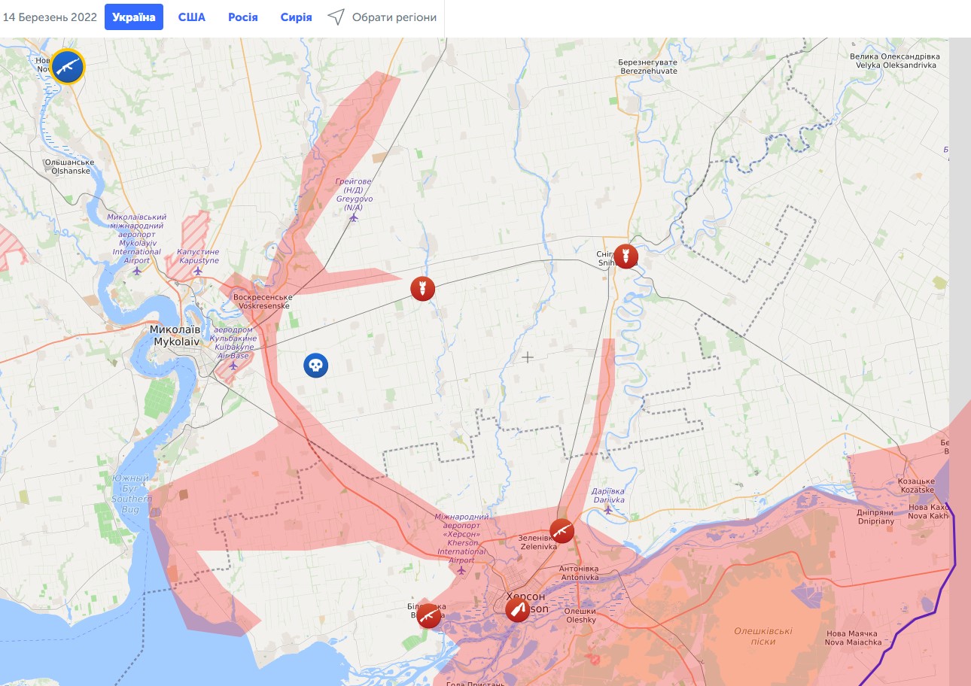Select the Сирія region tab
This screenshot has height=686, width=971.
pyautogui.click(x=297, y=17)
